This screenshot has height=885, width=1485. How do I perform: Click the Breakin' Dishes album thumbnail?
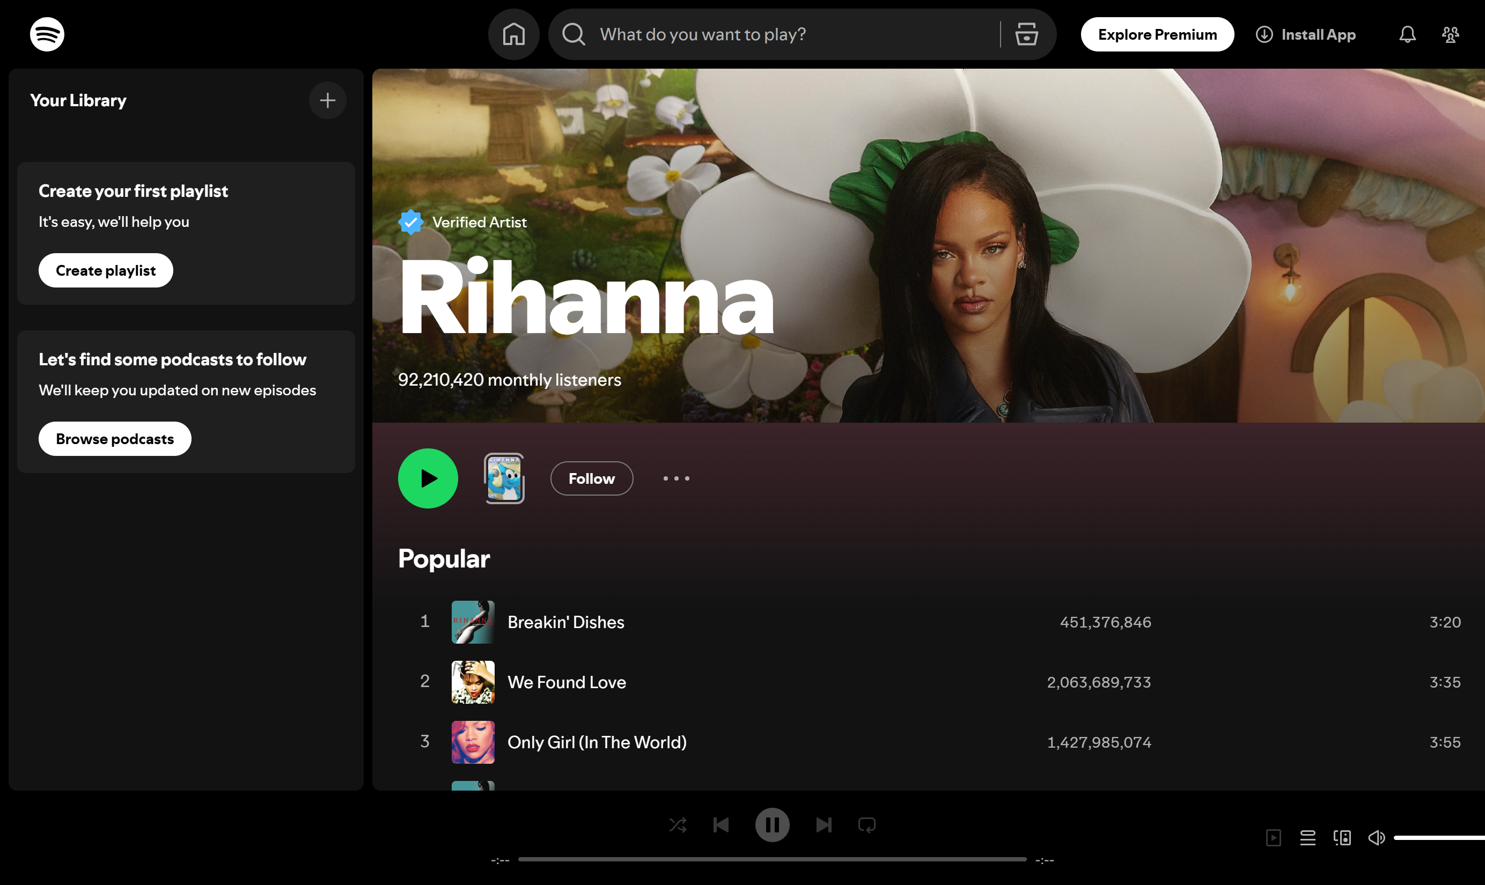pyautogui.click(x=472, y=622)
